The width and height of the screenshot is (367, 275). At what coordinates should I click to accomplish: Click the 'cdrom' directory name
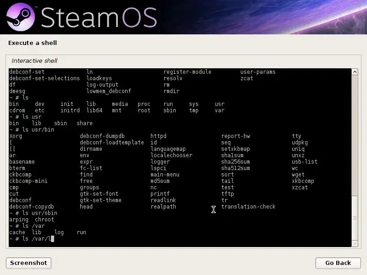coord(17,110)
